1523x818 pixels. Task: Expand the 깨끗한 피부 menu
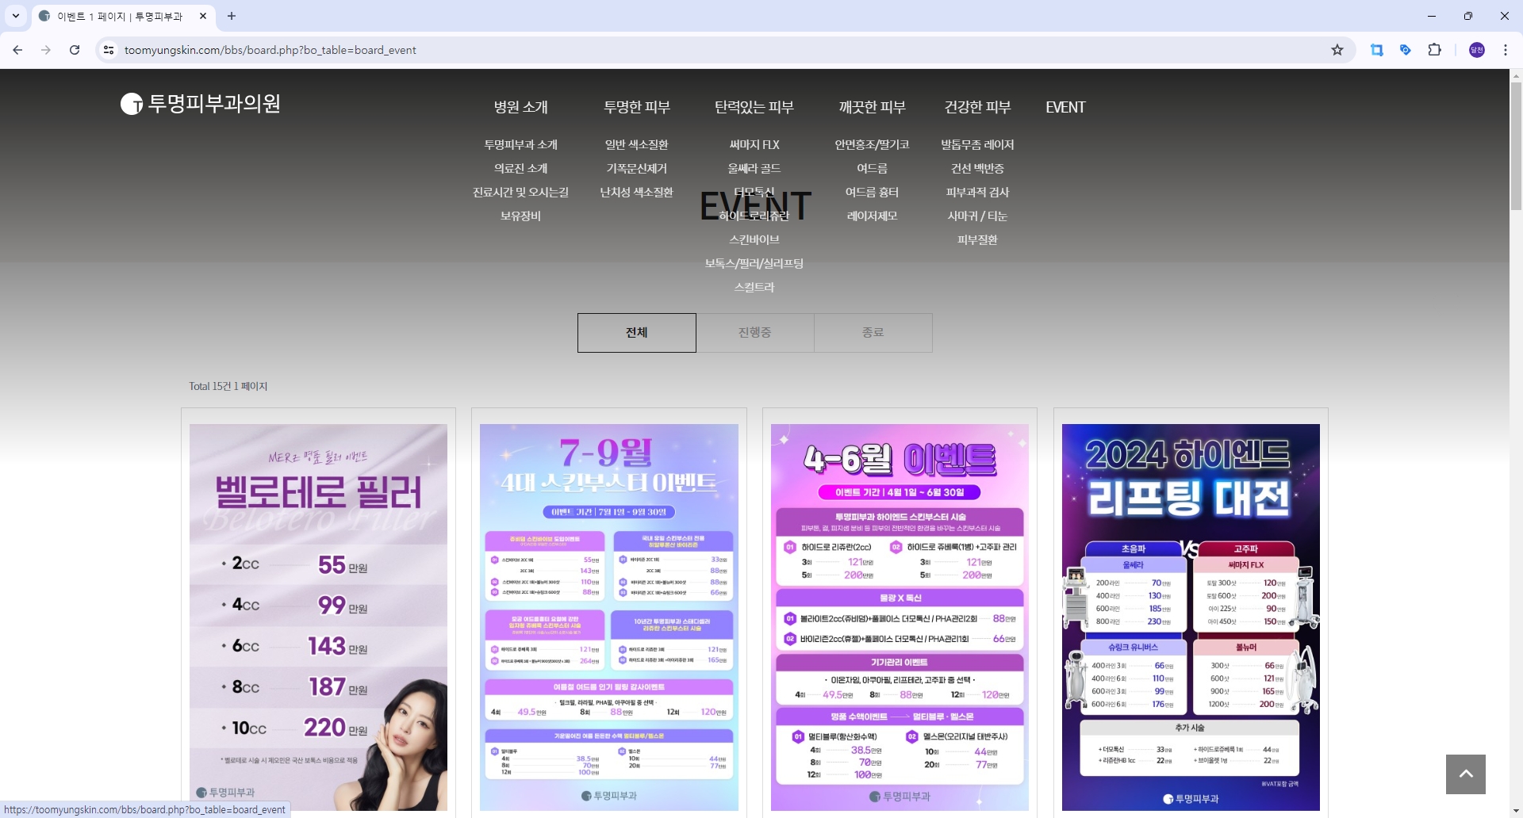[871, 106]
